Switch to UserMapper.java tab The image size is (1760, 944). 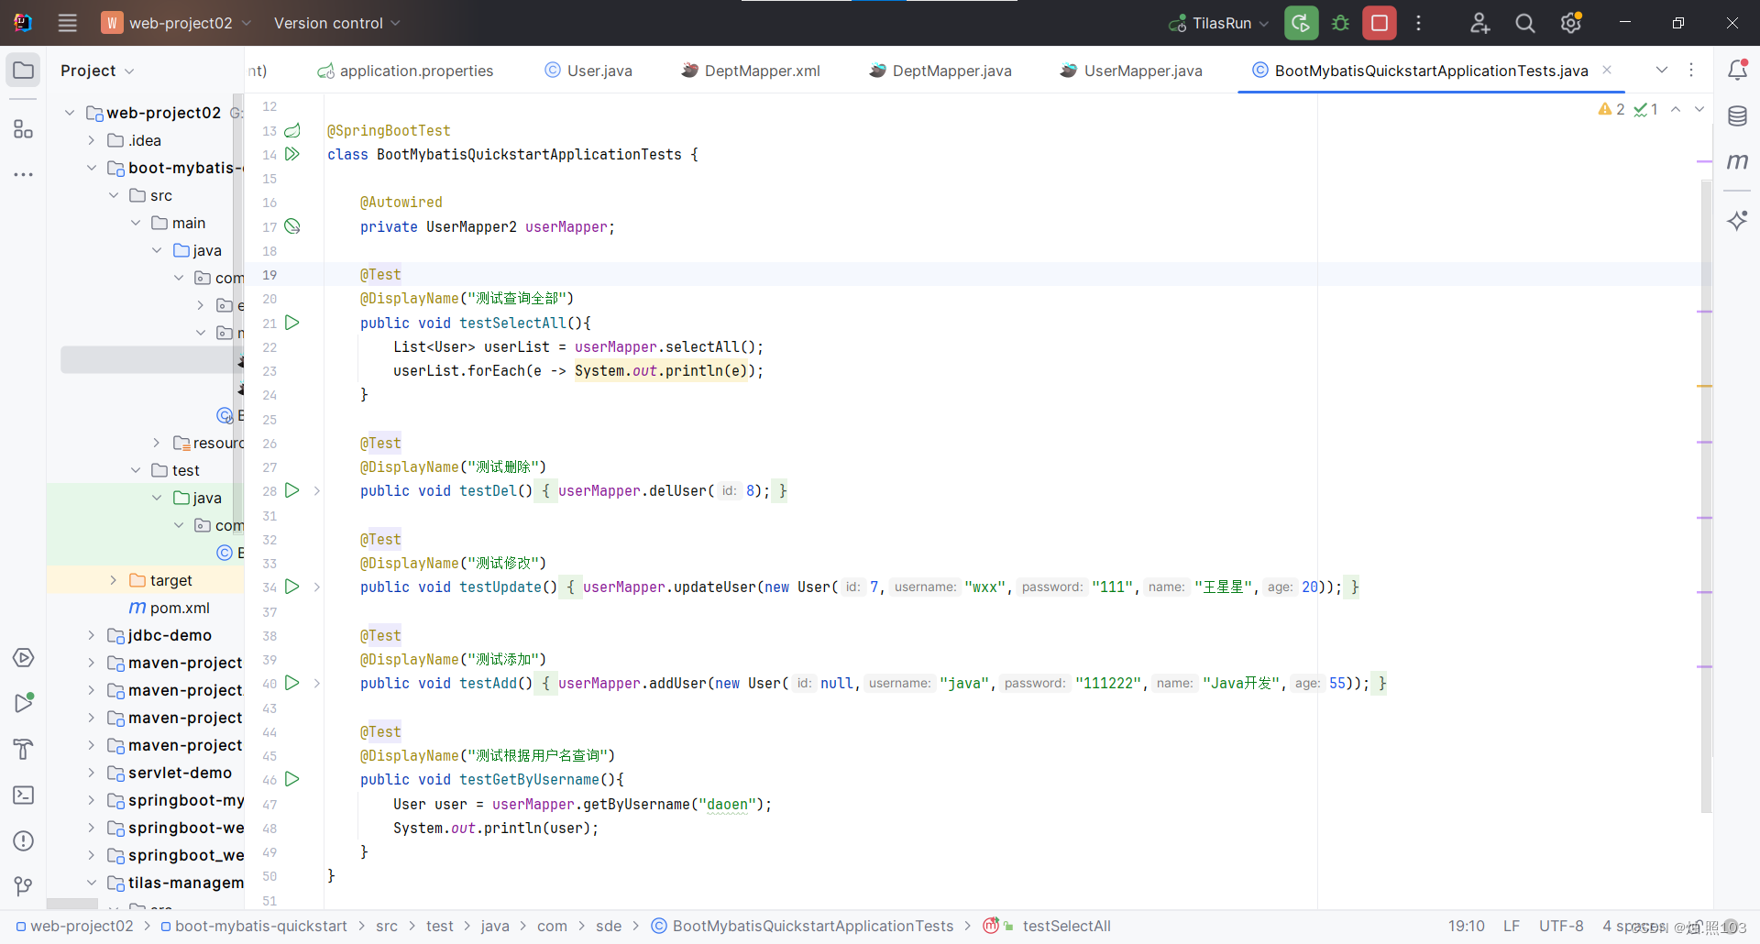coord(1130,71)
